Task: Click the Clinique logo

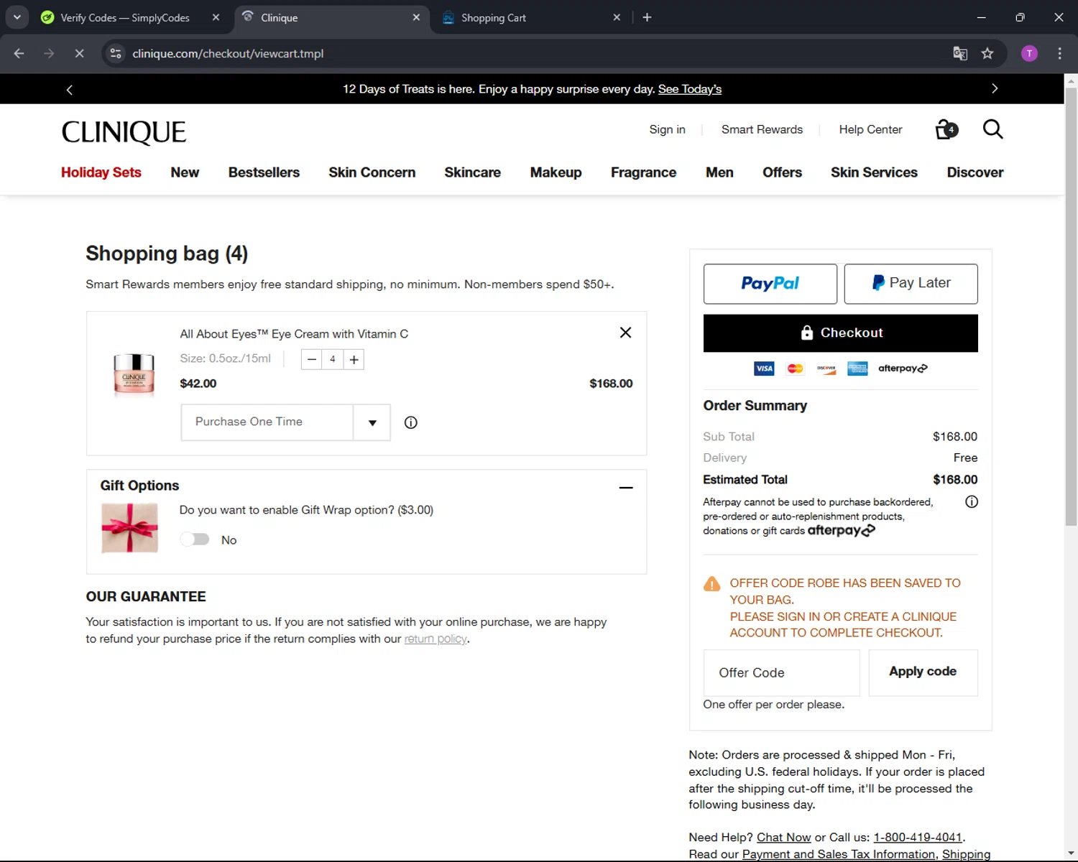Action: pyautogui.click(x=124, y=132)
